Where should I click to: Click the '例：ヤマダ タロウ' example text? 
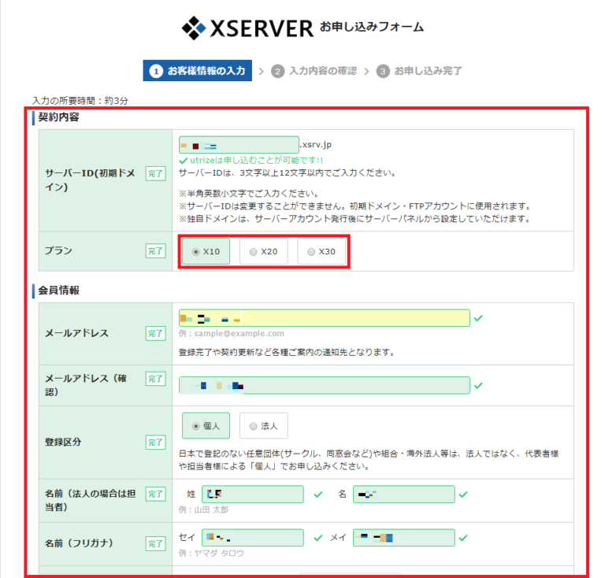[211, 554]
